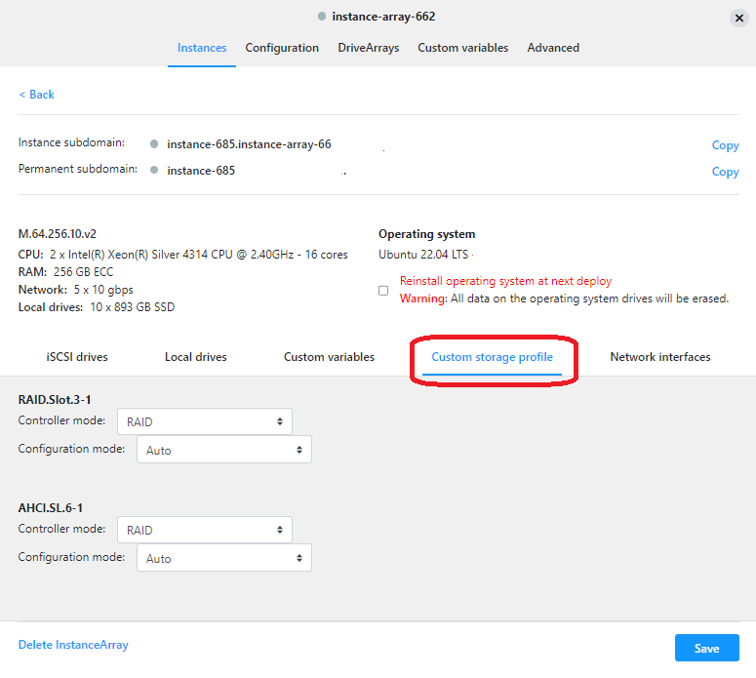Select the Local drives tab
The height and width of the screenshot is (678, 756).
coord(195,357)
